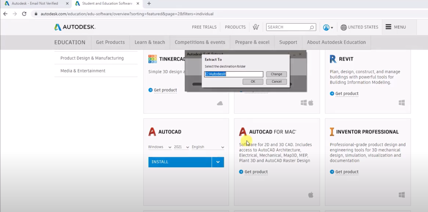Click the cloud platform icon on Tinkercad card
Screen dimensions: 428x212
pyautogui.click(x=220, y=103)
